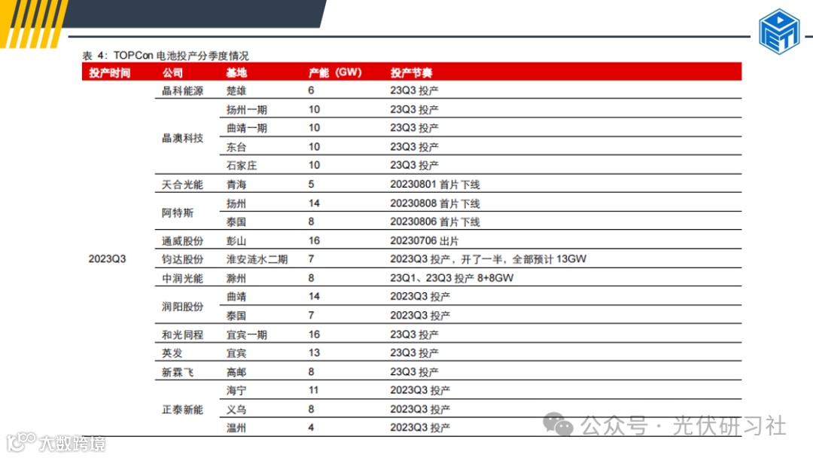The image size is (813, 458).
Task: Select company cell '通威股份'
Action: coord(182,241)
